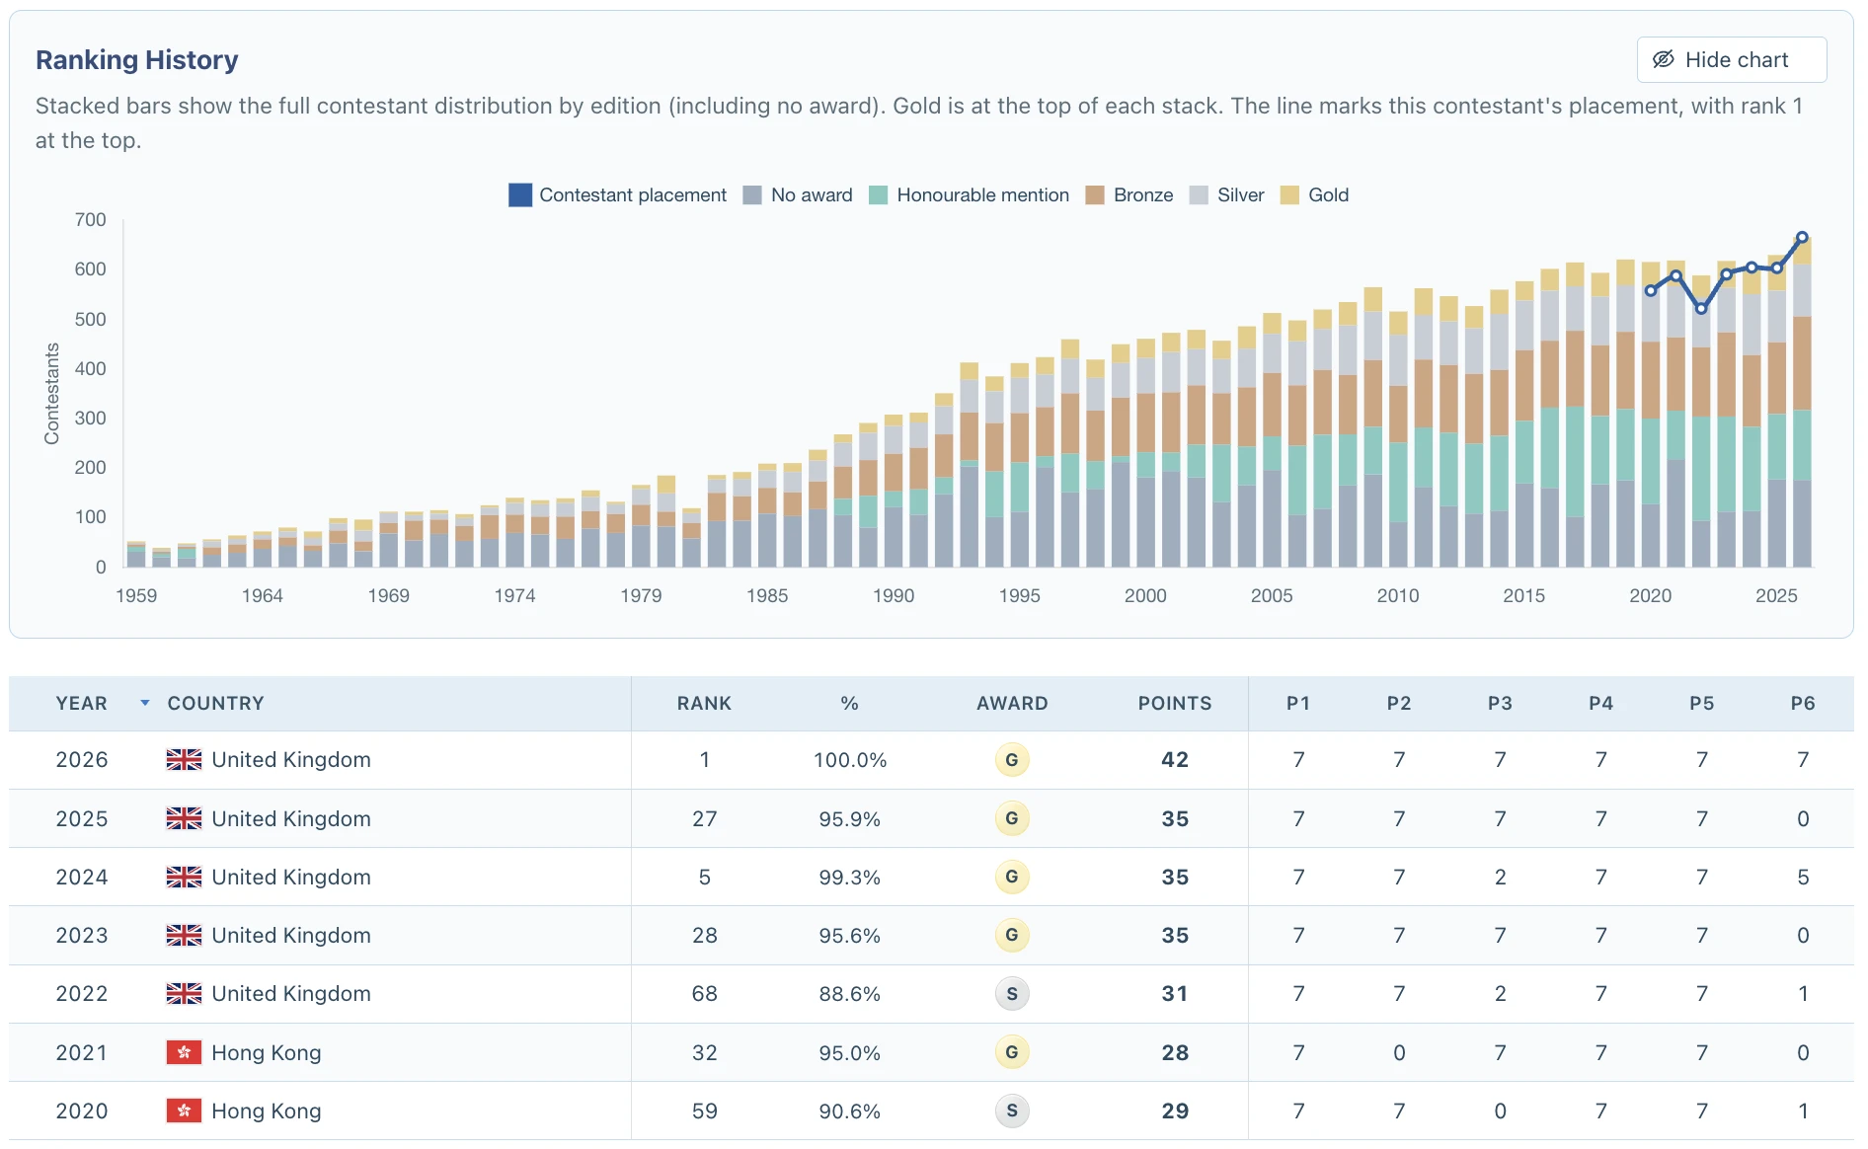Open Hong Kong link in the 2020 row
This screenshot has height=1149, width=1868.
click(x=267, y=1111)
